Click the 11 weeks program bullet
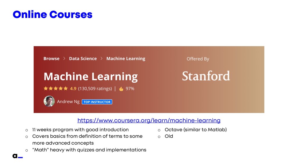The image size is (298, 167). [80, 130]
